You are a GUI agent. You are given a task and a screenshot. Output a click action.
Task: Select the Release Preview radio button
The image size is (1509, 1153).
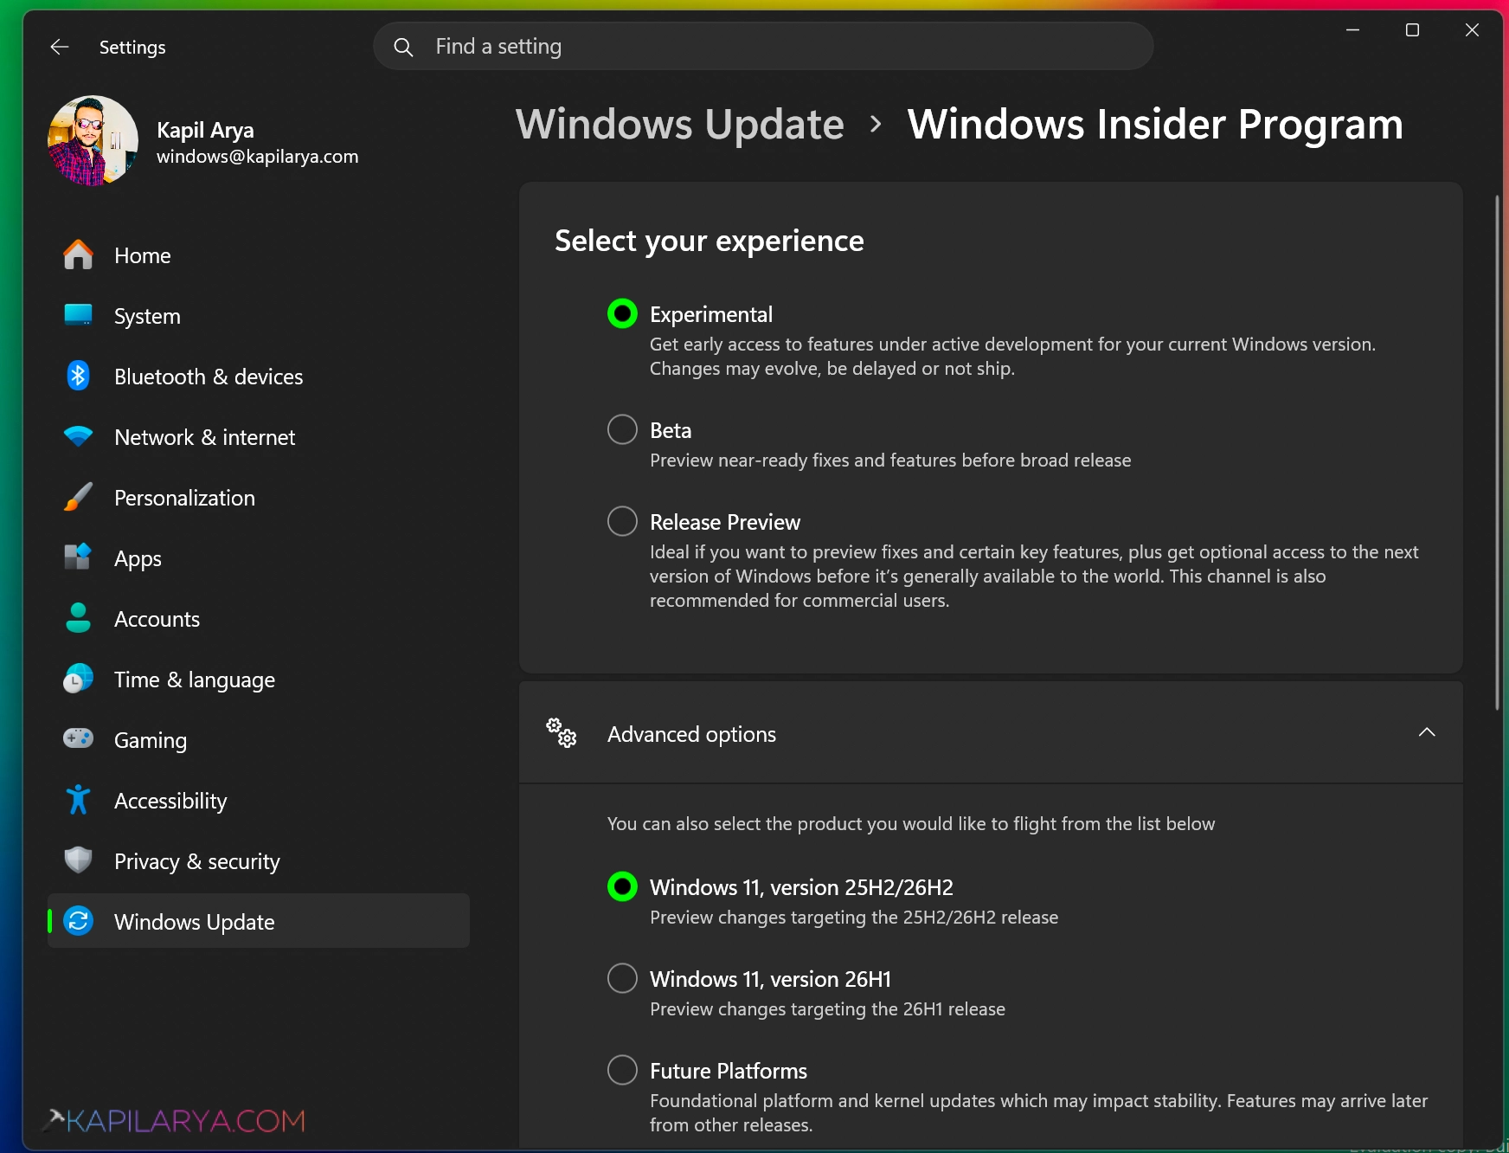tap(622, 521)
